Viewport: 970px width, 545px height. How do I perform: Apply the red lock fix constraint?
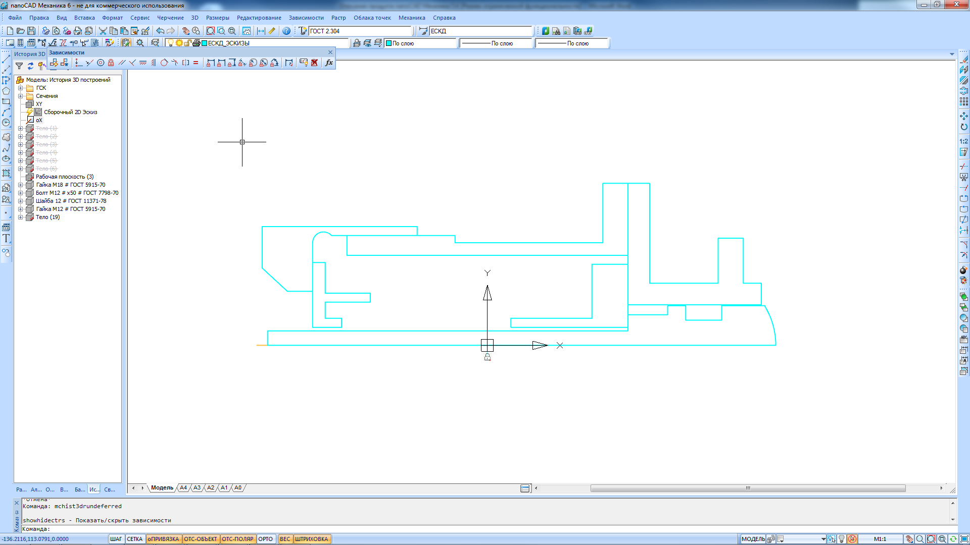[111, 63]
